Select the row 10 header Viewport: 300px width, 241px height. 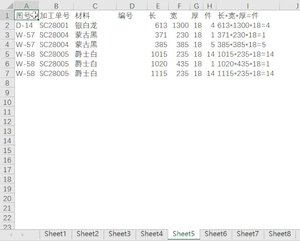tap(7, 102)
